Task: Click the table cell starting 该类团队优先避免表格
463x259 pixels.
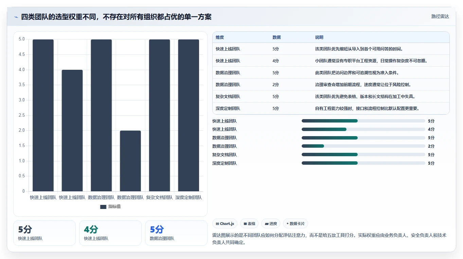Action: (x=366, y=97)
